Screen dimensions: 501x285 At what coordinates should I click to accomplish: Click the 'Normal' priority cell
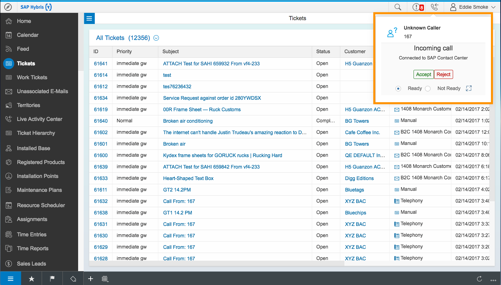tap(124, 121)
